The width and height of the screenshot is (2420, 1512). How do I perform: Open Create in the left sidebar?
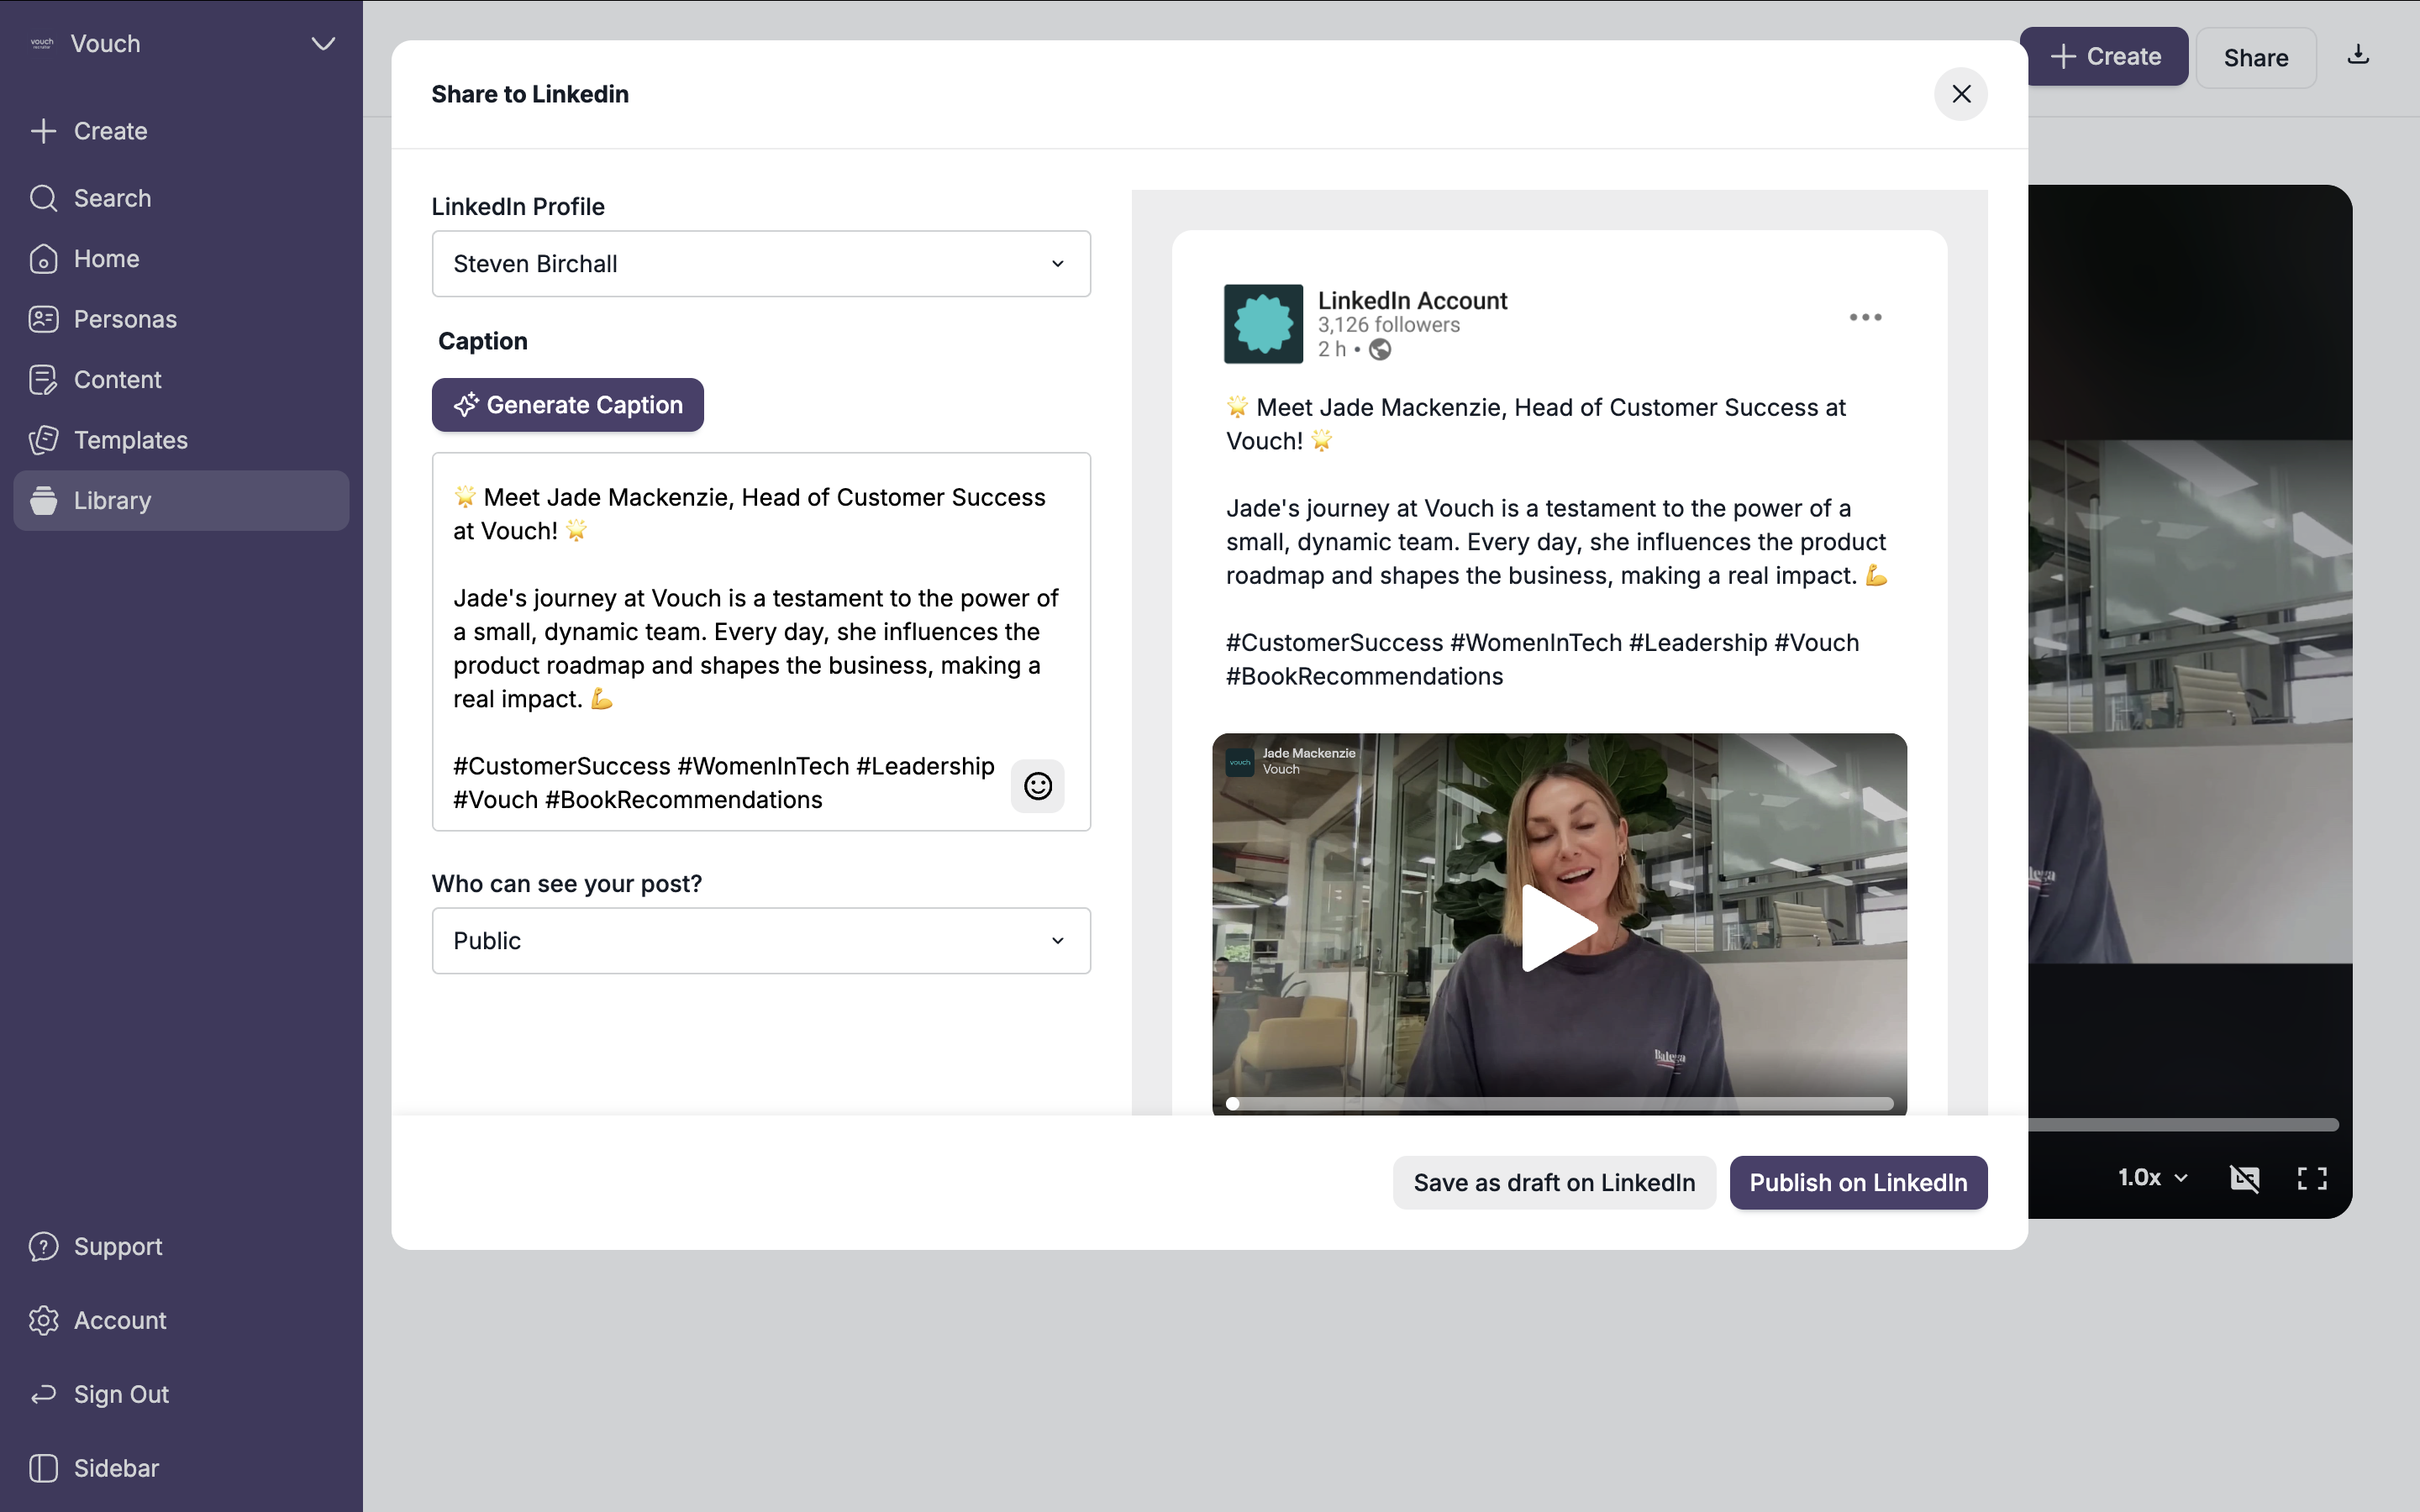[x=181, y=131]
